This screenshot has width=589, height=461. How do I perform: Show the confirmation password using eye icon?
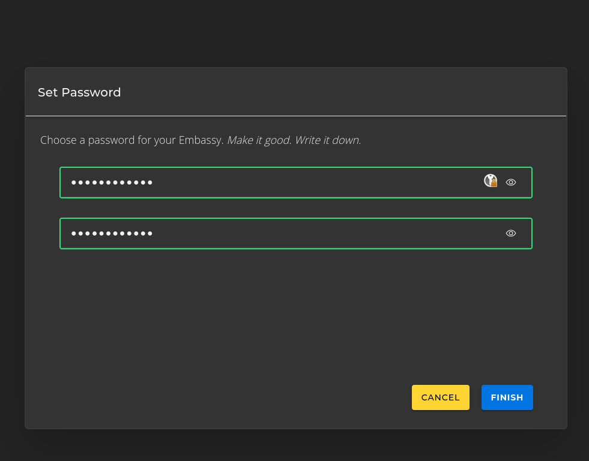(511, 233)
